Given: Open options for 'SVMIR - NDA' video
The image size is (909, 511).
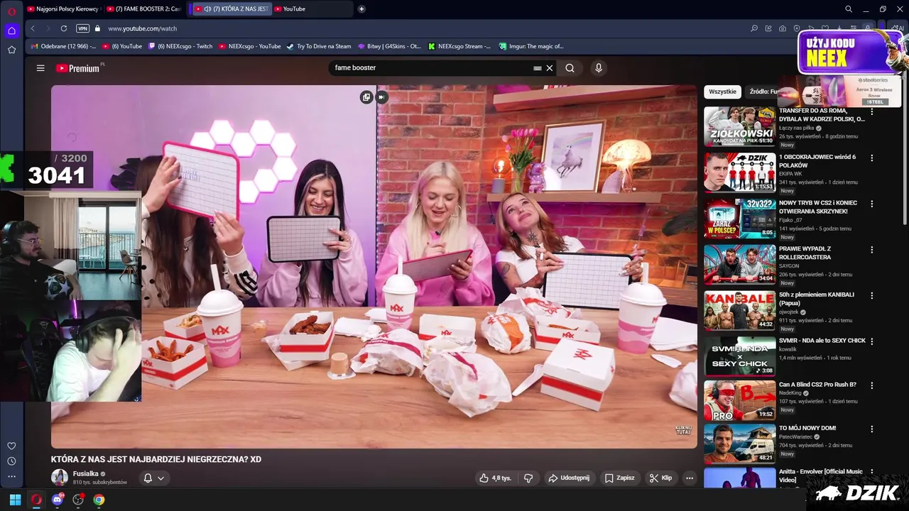Looking at the screenshot, I should point(872,341).
